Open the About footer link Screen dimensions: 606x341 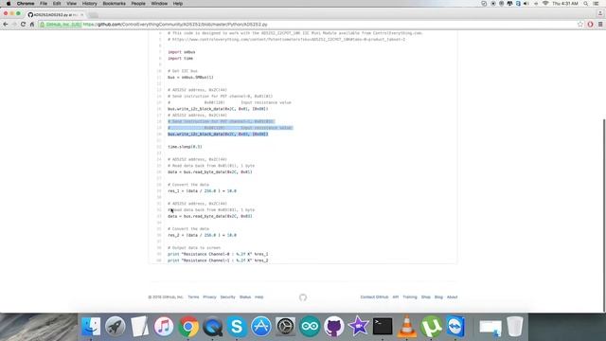[x=453, y=296]
